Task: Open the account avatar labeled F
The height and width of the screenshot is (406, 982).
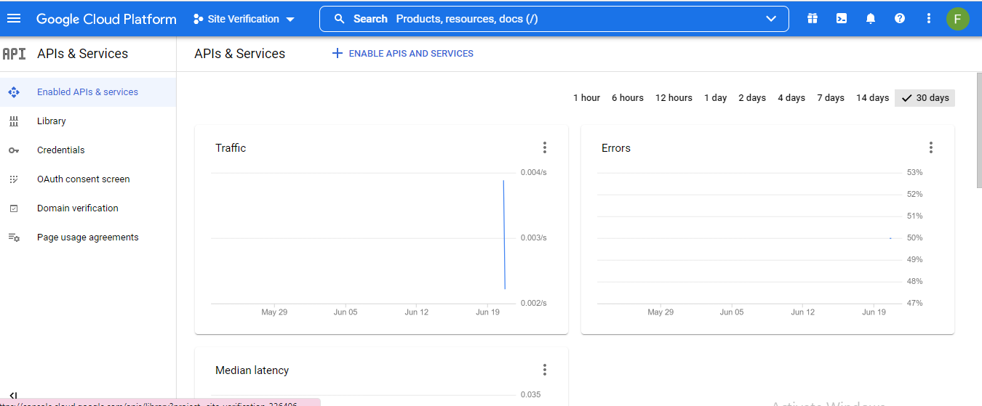Action: click(x=958, y=19)
